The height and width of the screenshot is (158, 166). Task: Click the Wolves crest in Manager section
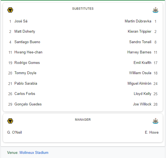point(10,121)
